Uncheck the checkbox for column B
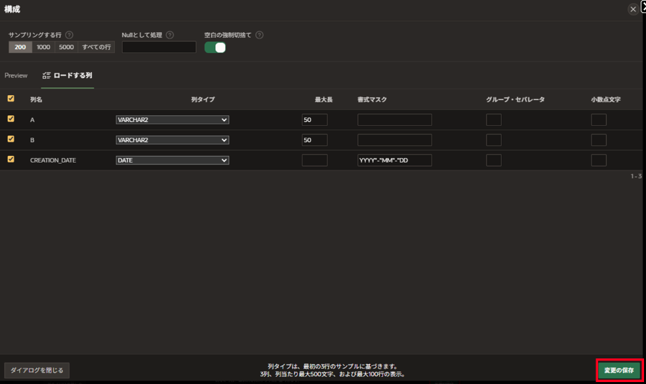646x384 pixels. 10,140
